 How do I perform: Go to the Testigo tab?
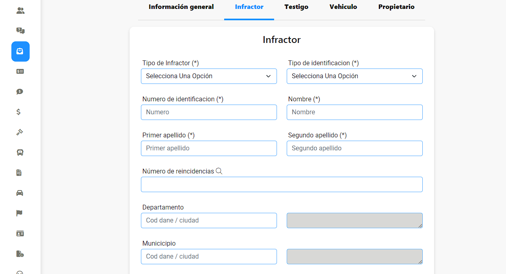[296, 7]
